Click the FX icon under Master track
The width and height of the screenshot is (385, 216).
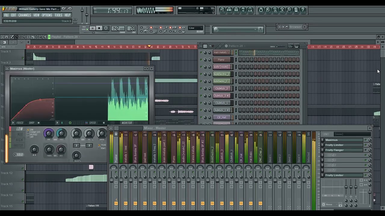(116, 203)
